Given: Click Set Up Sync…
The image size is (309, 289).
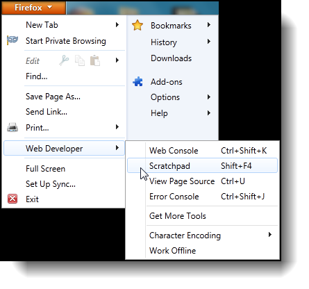Looking at the screenshot, I should coord(51,184).
